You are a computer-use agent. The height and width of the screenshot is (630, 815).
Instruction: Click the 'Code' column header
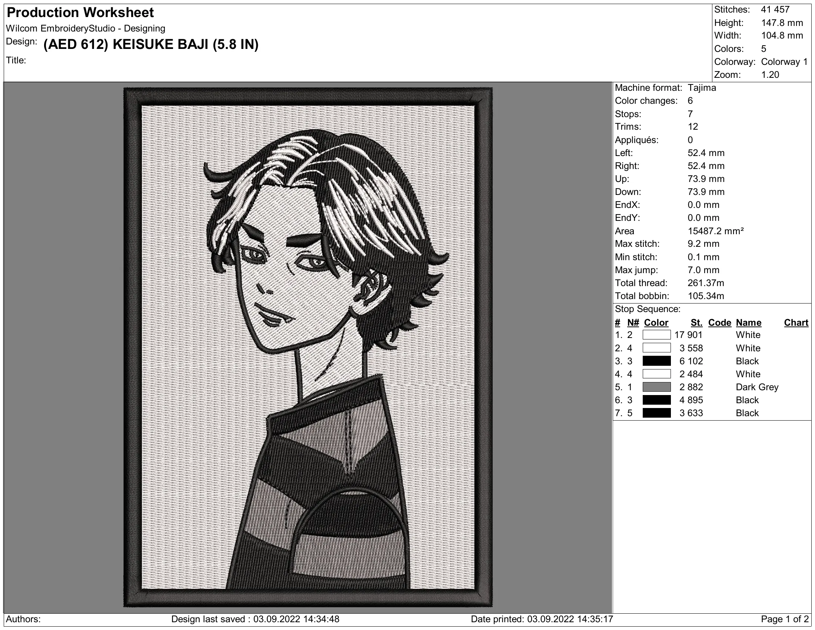click(x=719, y=322)
